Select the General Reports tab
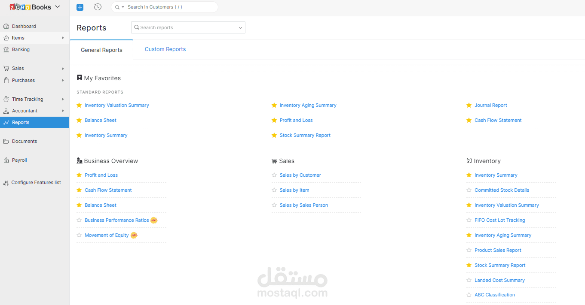This screenshot has width=585, height=305. point(101,50)
